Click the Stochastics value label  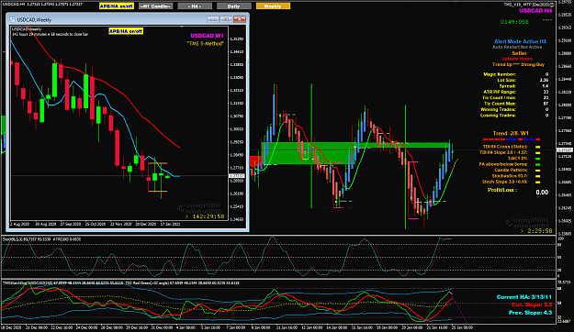point(510,176)
